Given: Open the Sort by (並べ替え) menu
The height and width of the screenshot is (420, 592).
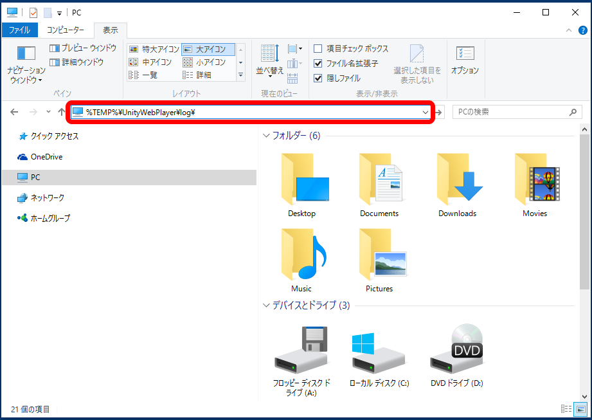Looking at the screenshot, I should click(x=269, y=60).
